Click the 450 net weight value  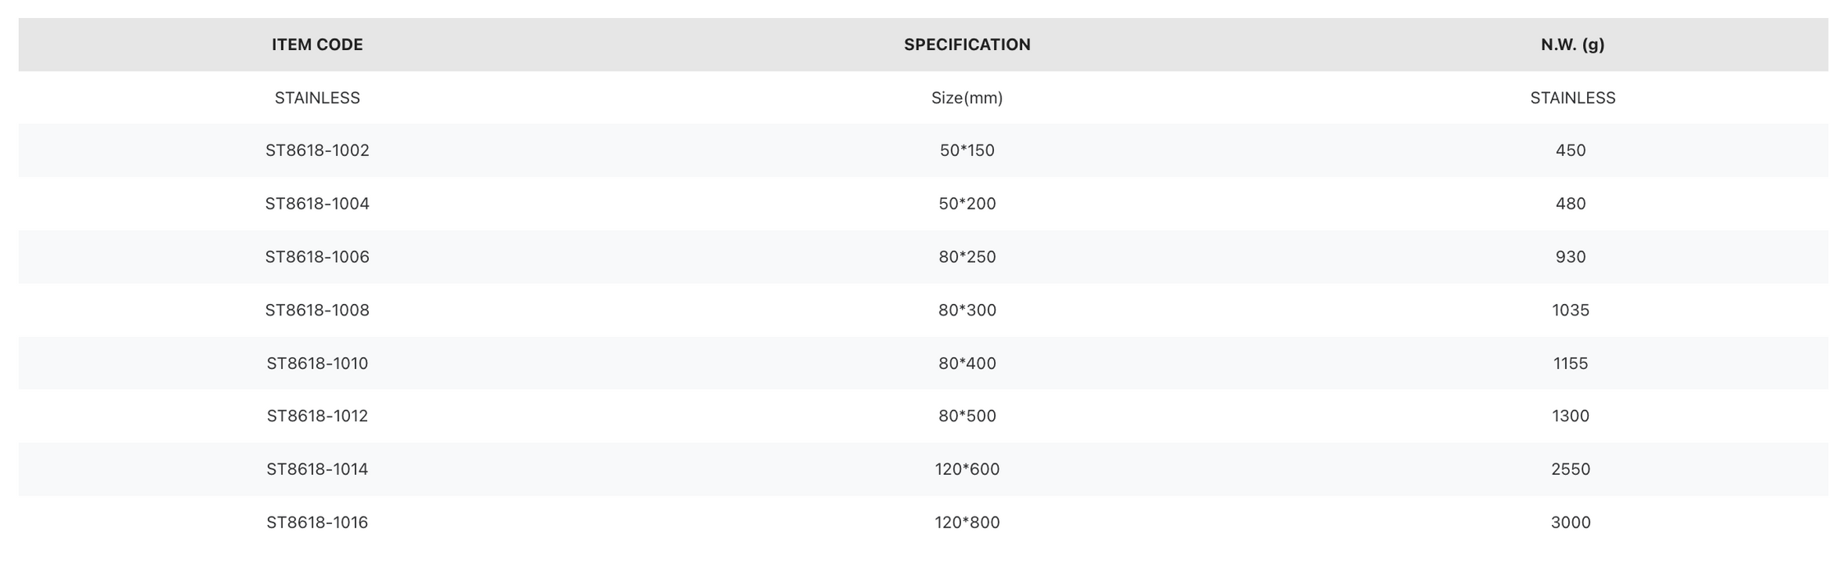(1571, 150)
